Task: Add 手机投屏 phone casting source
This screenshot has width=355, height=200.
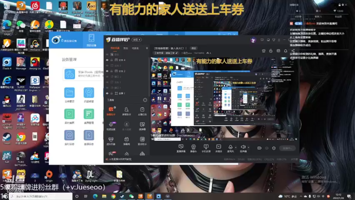Action: tap(206, 148)
